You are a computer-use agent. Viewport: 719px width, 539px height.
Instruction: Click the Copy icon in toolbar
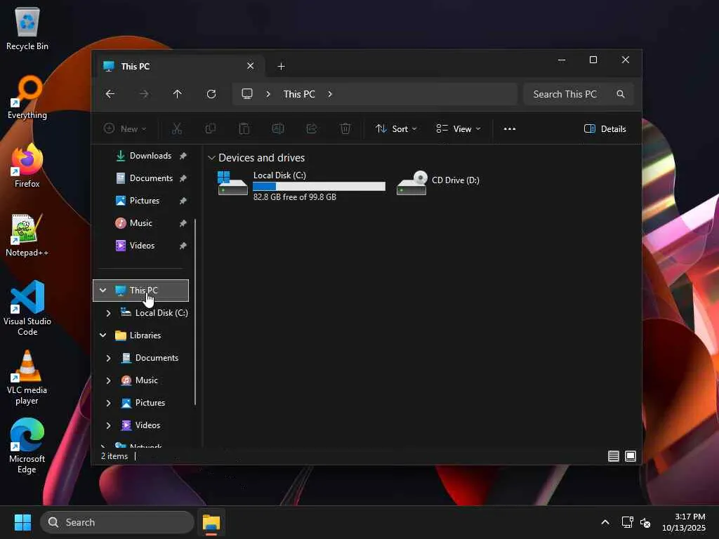211,129
